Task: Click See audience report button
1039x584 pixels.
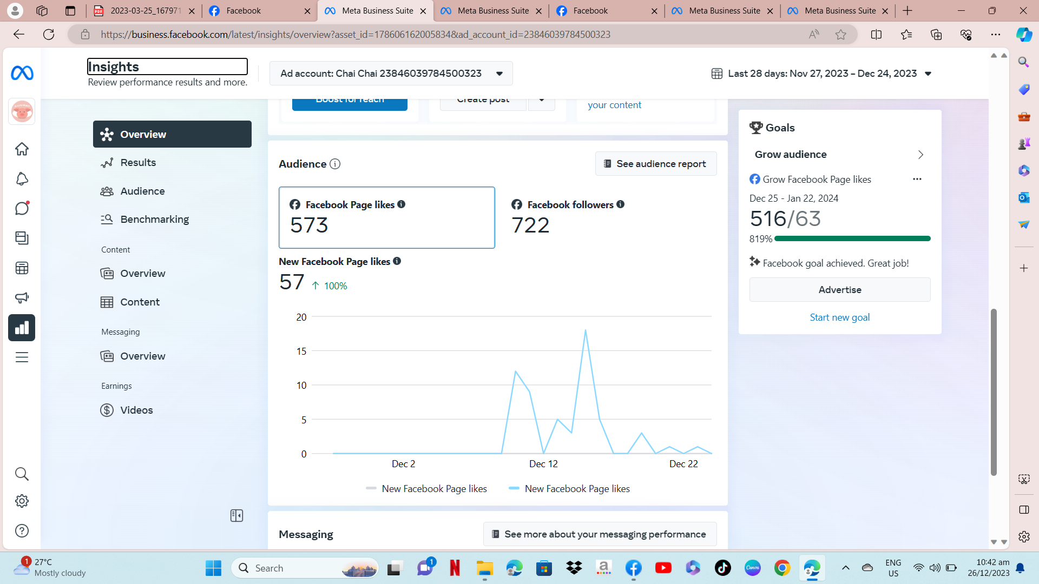Action: click(x=656, y=164)
